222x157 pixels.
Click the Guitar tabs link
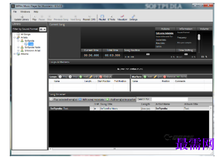(x=161, y=40)
